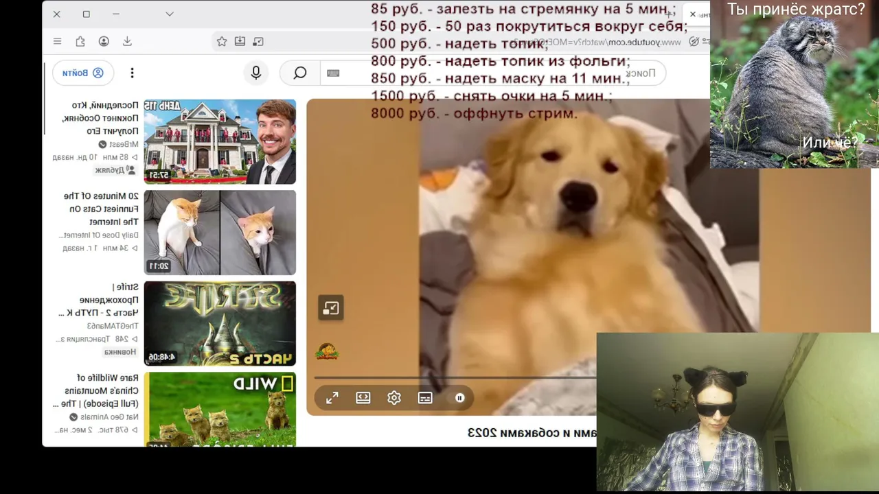Open the on-screen keyboard in search box
The height and width of the screenshot is (494, 879).
coord(333,73)
